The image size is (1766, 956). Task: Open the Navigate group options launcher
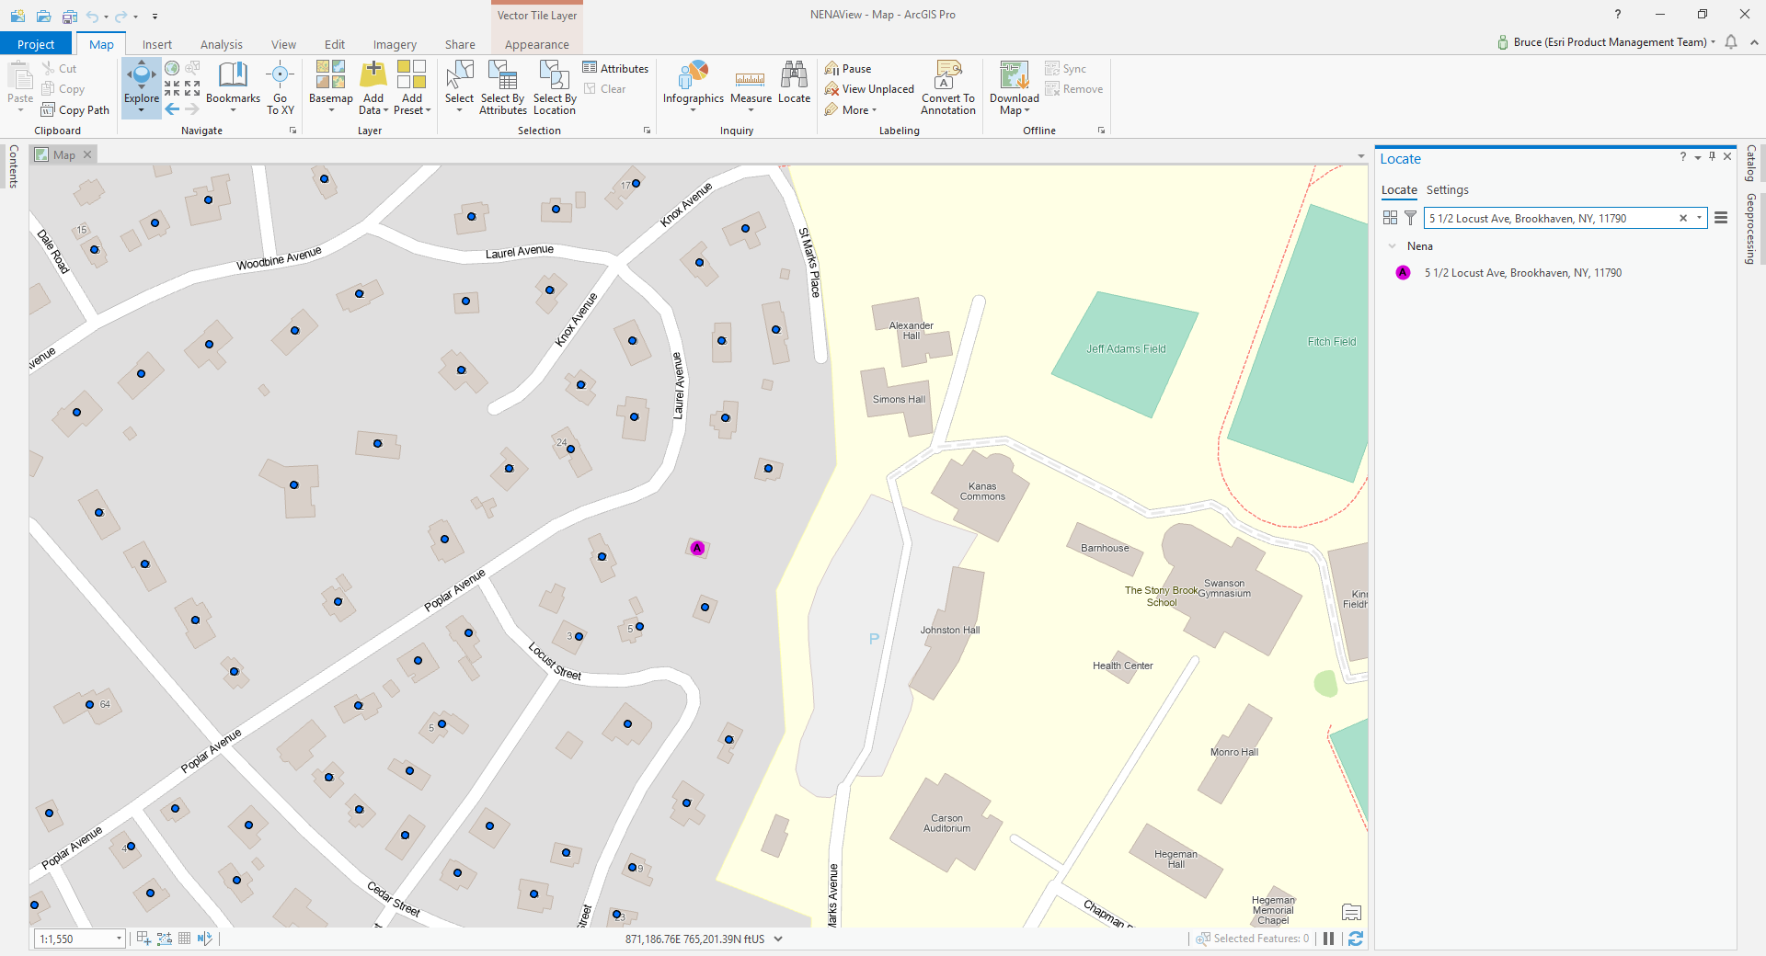[x=293, y=131]
